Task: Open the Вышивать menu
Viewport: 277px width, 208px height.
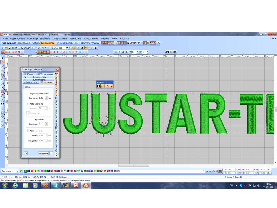Action: point(45,38)
